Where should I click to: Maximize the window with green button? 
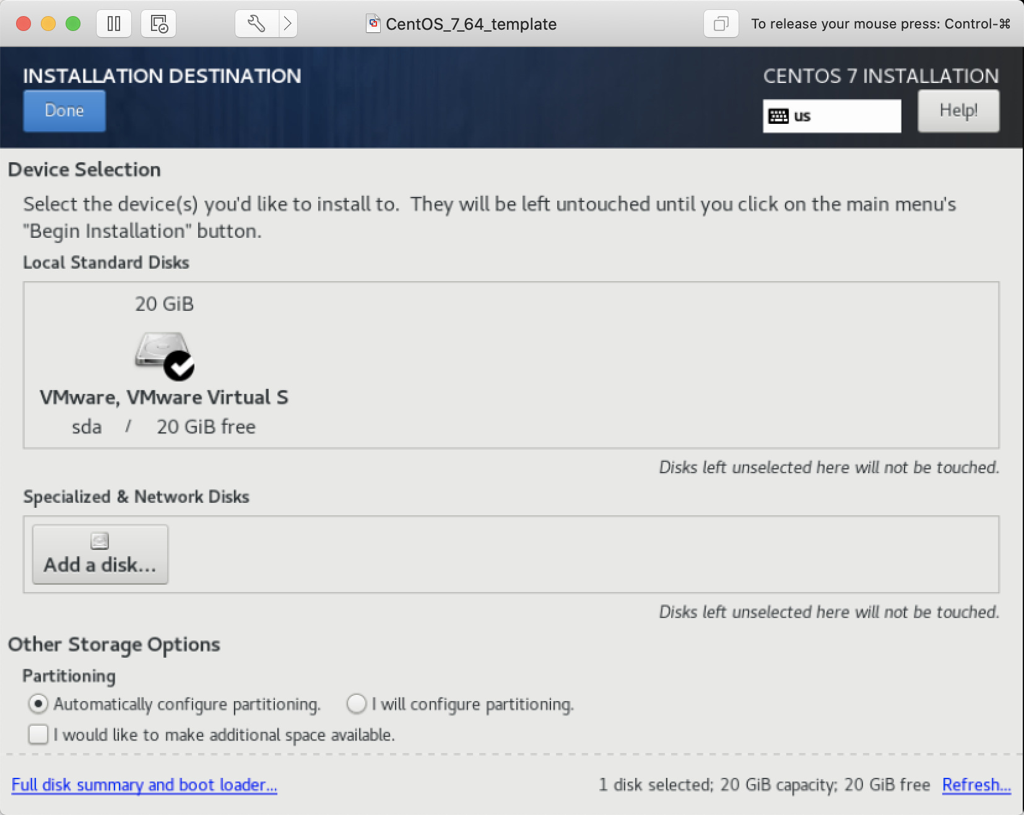click(73, 24)
